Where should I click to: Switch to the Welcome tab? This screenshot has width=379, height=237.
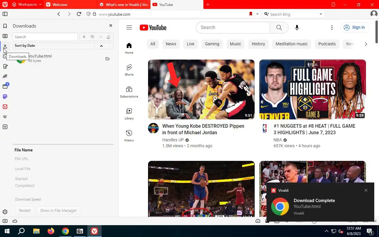70,4
